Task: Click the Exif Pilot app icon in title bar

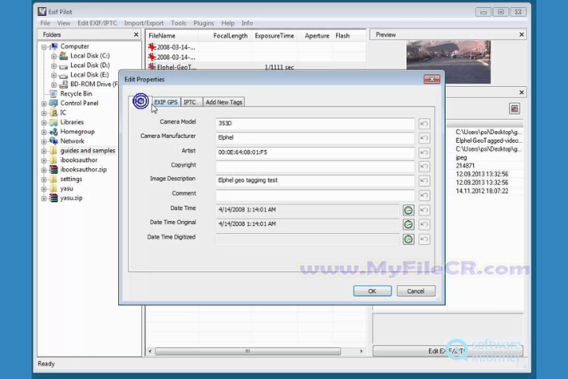Action: (x=42, y=12)
